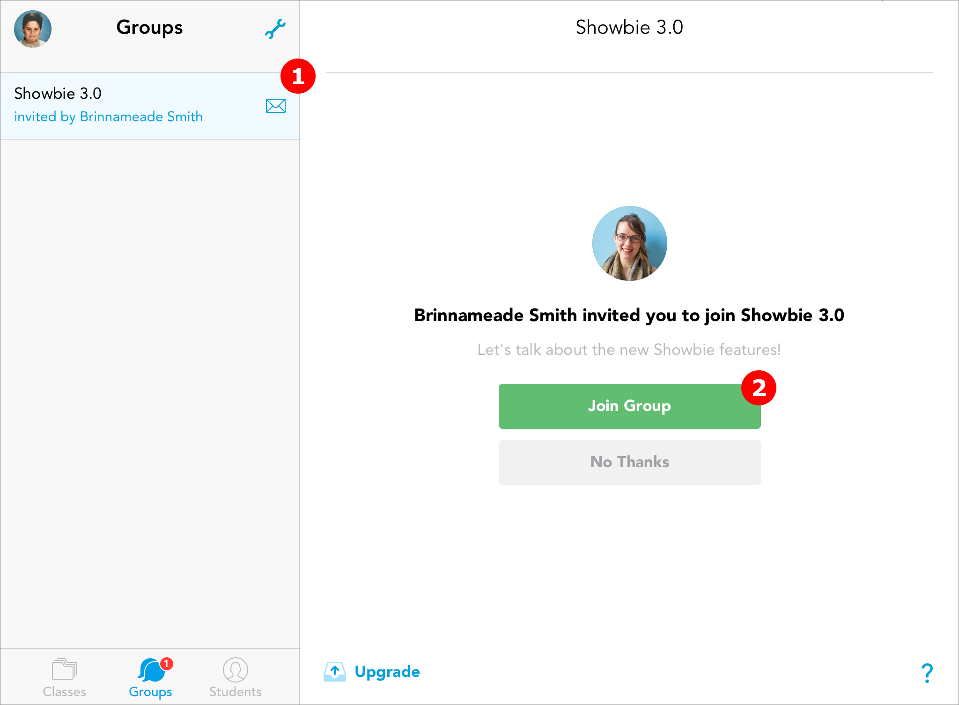Image resolution: width=959 pixels, height=705 pixels.
Task: Select the Showbie 3.0 group invitation row
Action: tap(150, 106)
